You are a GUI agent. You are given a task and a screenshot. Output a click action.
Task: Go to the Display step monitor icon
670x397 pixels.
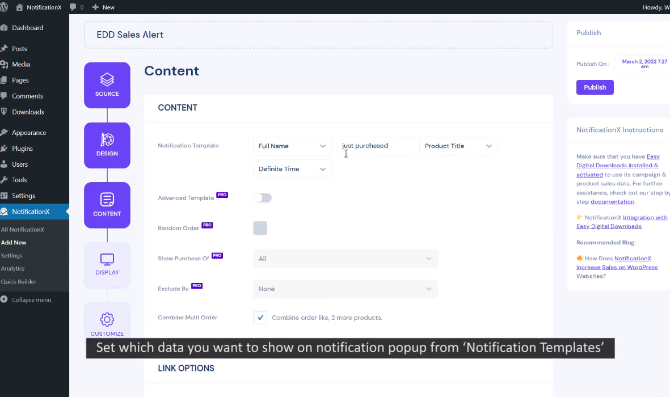[x=107, y=259]
